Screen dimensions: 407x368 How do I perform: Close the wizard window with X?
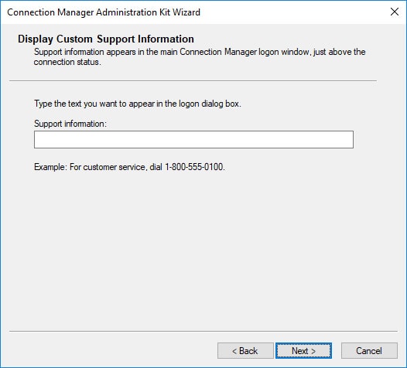395,12
